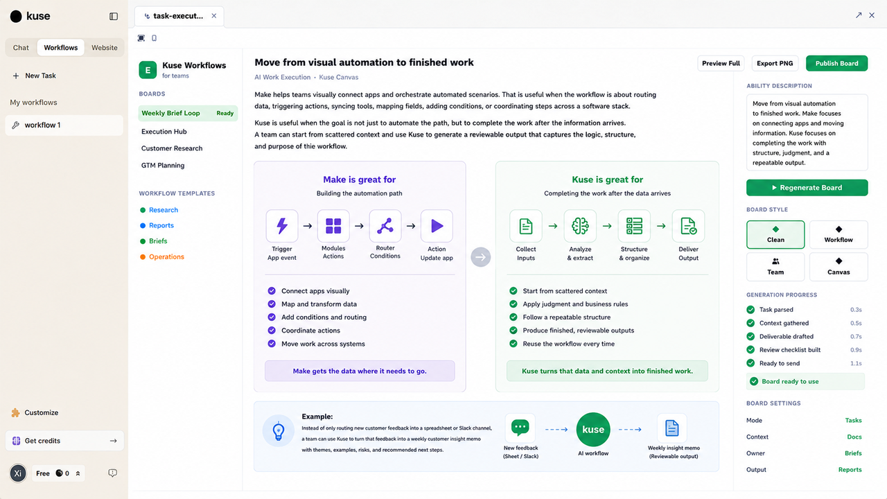The image size is (887, 499).
Task: Click the Deliver Output icon
Action: coord(688,226)
